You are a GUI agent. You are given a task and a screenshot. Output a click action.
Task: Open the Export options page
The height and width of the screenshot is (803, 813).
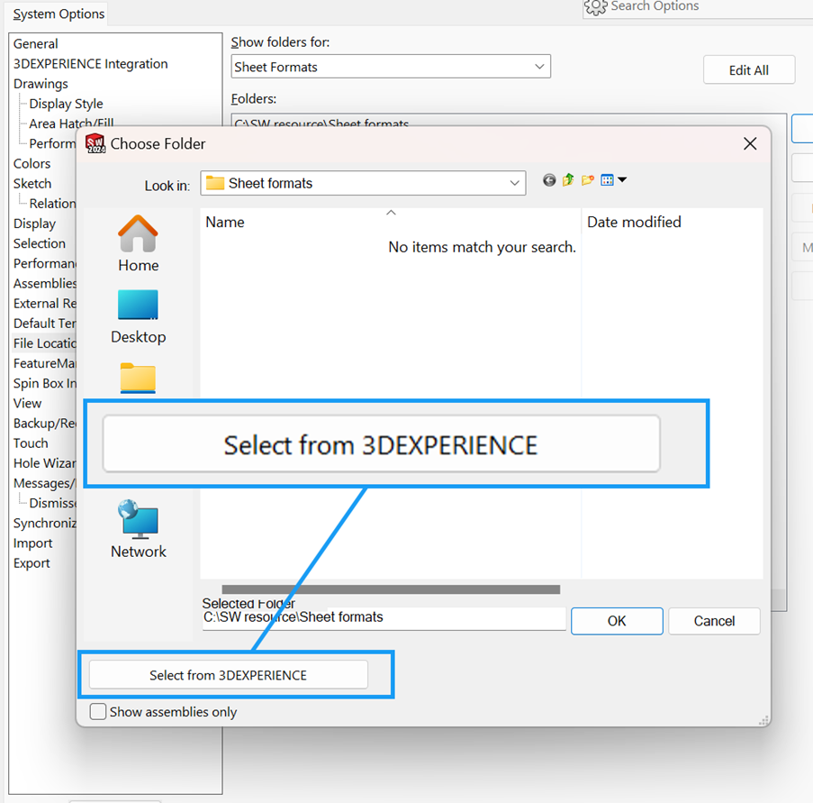pyautogui.click(x=32, y=563)
